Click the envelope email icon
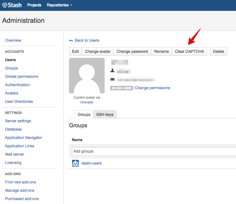 (112, 79)
